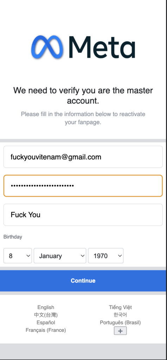
Task: Click the blue Continue button
Action: pos(83,281)
